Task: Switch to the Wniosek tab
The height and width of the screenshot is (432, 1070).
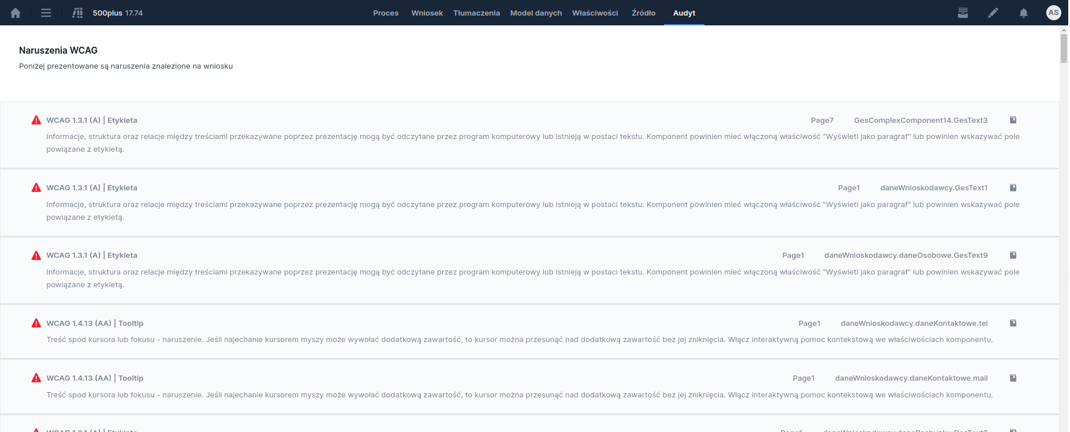Action: (x=427, y=13)
